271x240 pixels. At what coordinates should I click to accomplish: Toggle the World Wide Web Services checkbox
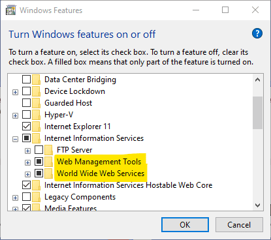point(39,173)
